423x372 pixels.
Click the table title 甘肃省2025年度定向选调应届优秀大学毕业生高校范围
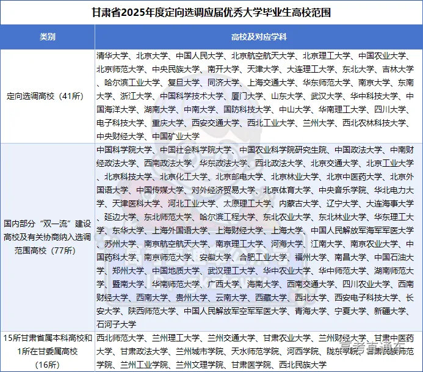pos(211,12)
